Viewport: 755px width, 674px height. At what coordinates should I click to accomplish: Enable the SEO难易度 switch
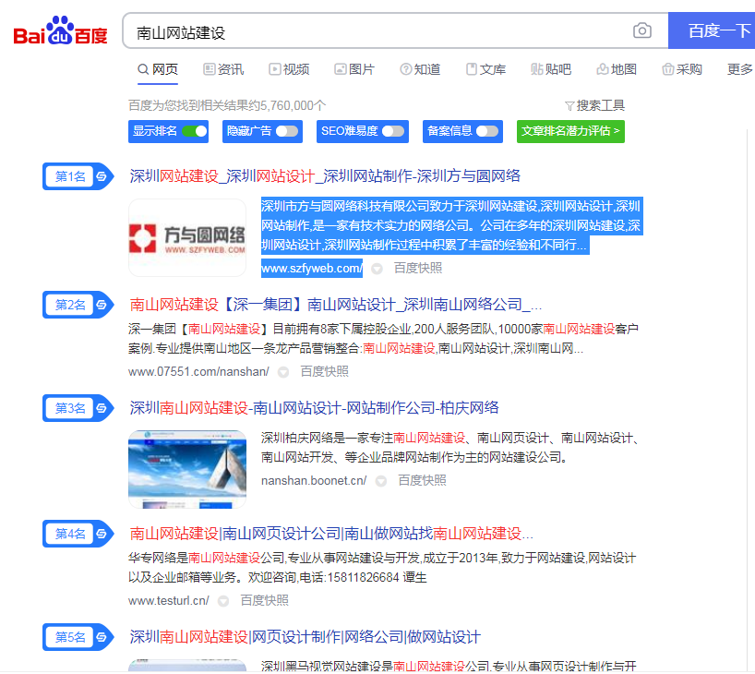pyautogui.click(x=393, y=131)
